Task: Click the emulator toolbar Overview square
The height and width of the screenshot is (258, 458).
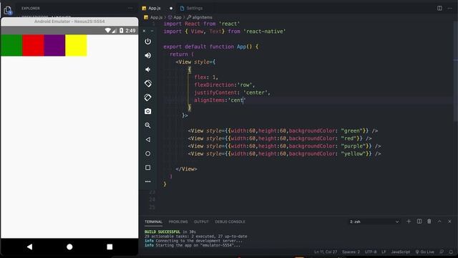Action: pyautogui.click(x=148, y=168)
